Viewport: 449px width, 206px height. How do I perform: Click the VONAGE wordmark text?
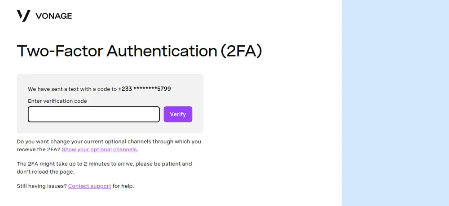click(x=53, y=16)
